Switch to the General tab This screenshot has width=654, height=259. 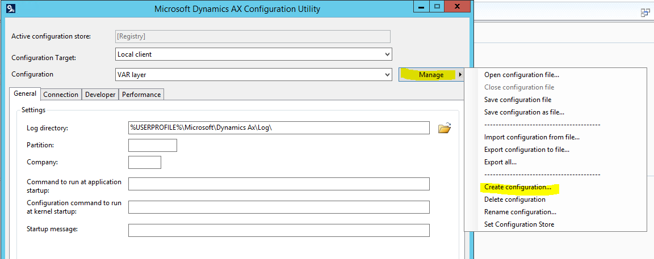(x=25, y=94)
